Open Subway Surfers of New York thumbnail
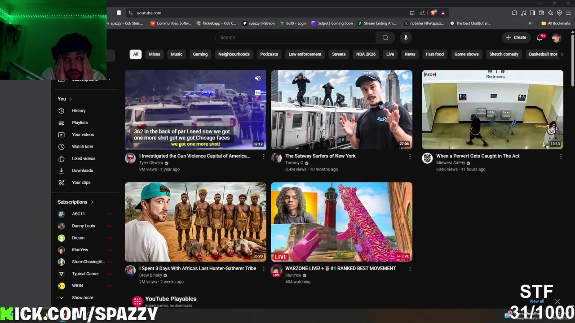The image size is (575, 323). click(341, 109)
